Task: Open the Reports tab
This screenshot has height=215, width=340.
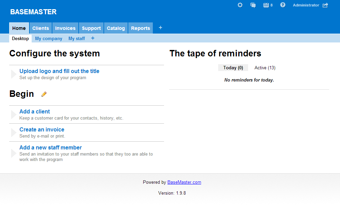Action: click(x=141, y=28)
